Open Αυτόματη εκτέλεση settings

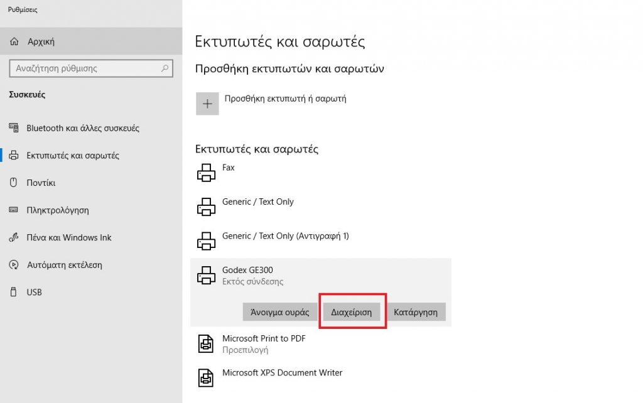click(64, 265)
